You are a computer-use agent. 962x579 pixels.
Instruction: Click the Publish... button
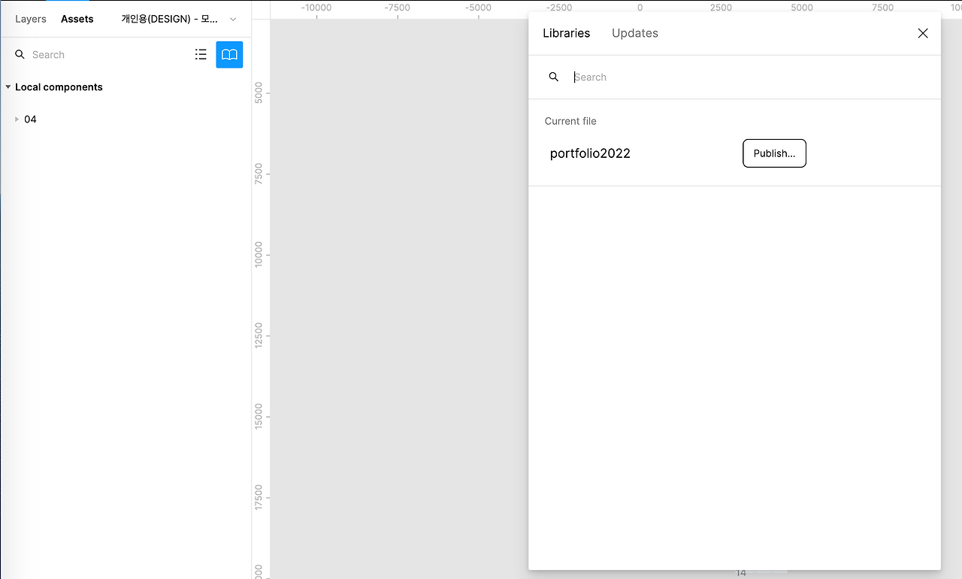tap(774, 153)
